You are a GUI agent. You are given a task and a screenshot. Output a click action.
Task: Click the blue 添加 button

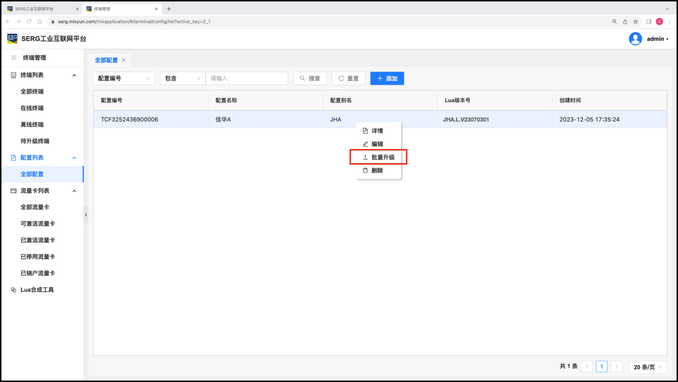pyautogui.click(x=387, y=78)
